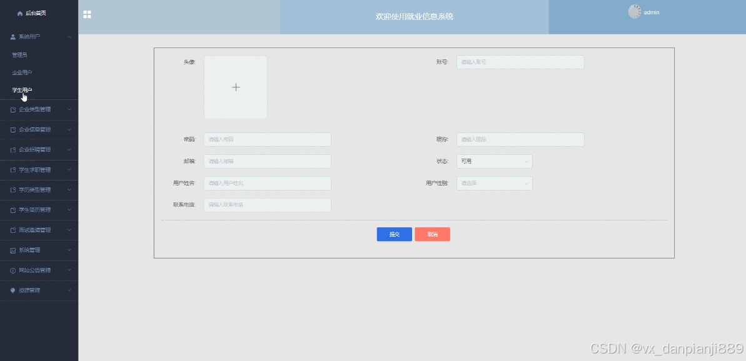Select 学生简历管理 menu label

pyautogui.click(x=35, y=210)
